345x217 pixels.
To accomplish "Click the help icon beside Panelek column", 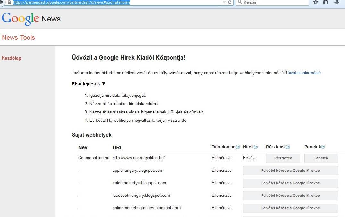I will click(x=323, y=147).
